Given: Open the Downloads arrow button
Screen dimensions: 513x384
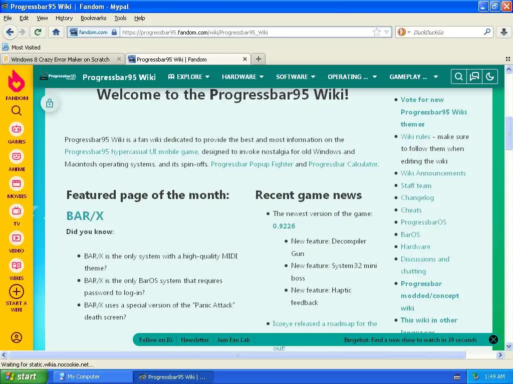Looking at the screenshot, I should 504,32.
